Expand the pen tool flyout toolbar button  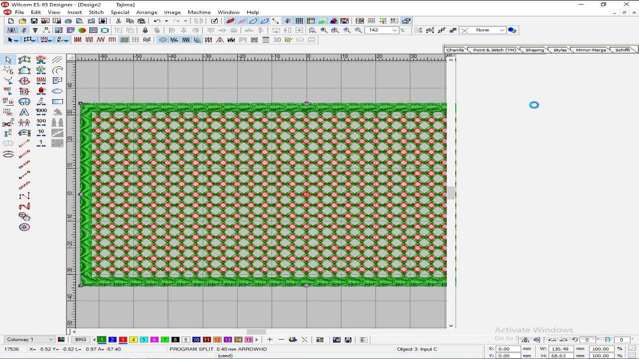[62, 40]
